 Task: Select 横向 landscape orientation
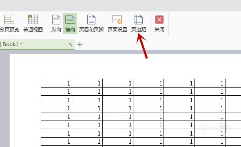pyautogui.click(x=70, y=23)
